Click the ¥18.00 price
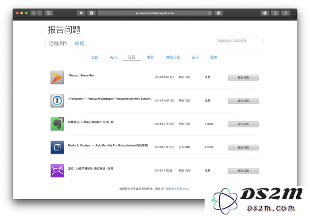This screenshot has width=310, height=216. pos(209,124)
